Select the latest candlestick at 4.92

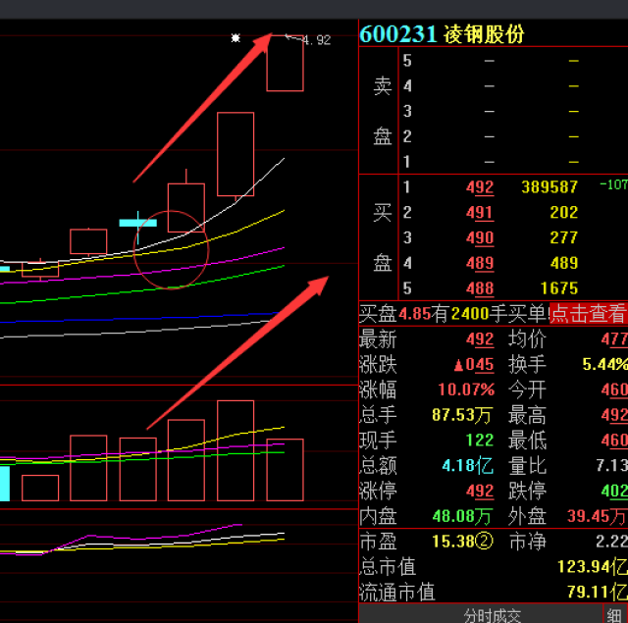pos(286,63)
